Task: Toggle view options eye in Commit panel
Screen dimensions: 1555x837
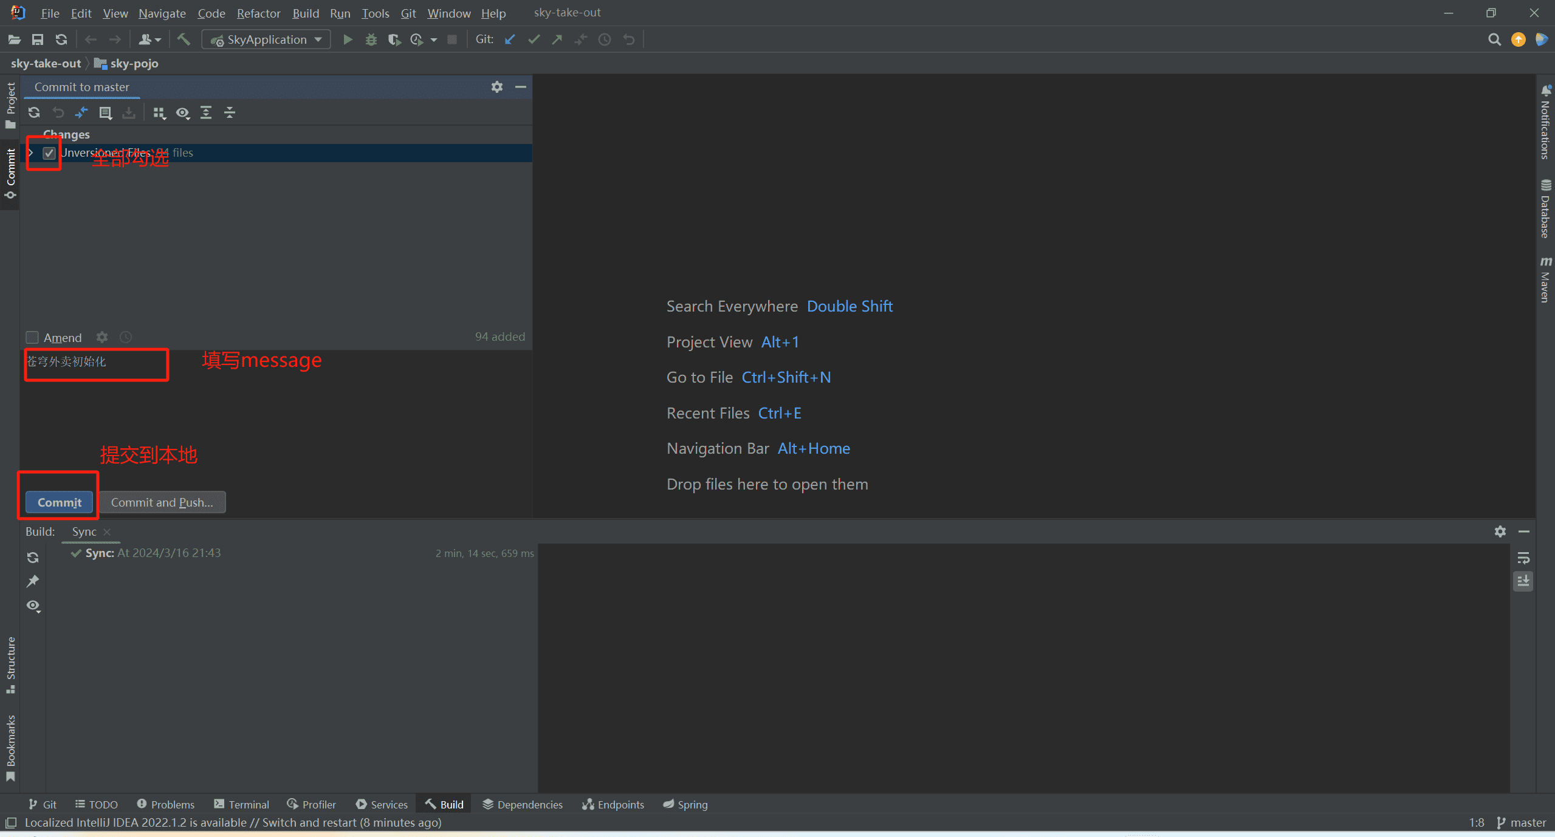Action: [x=183, y=112]
